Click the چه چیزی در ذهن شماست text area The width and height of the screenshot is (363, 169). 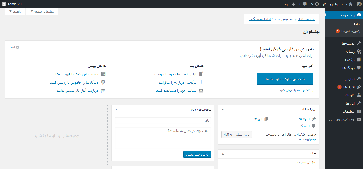coord(163,138)
